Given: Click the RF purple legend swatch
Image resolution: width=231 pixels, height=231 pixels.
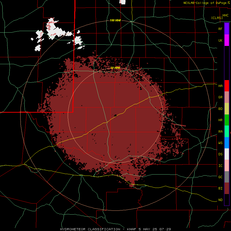Looking at the screenshot, I should click(x=227, y=29).
